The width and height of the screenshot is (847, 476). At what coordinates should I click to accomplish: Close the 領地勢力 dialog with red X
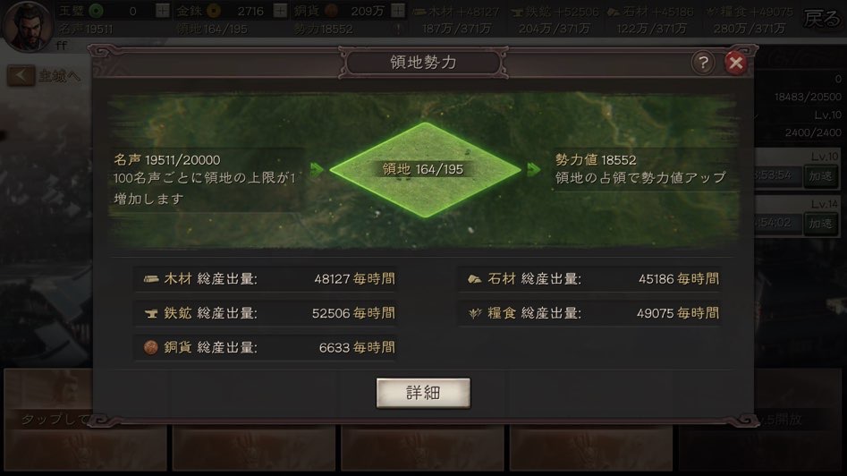click(x=735, y=63)
